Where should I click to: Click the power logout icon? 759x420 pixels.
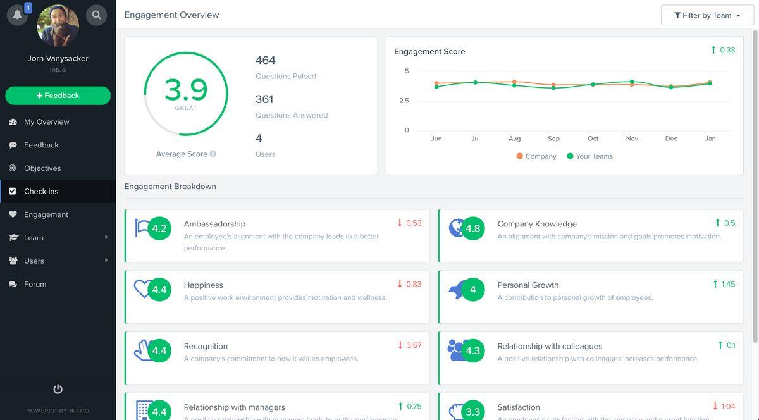point(58,389)
